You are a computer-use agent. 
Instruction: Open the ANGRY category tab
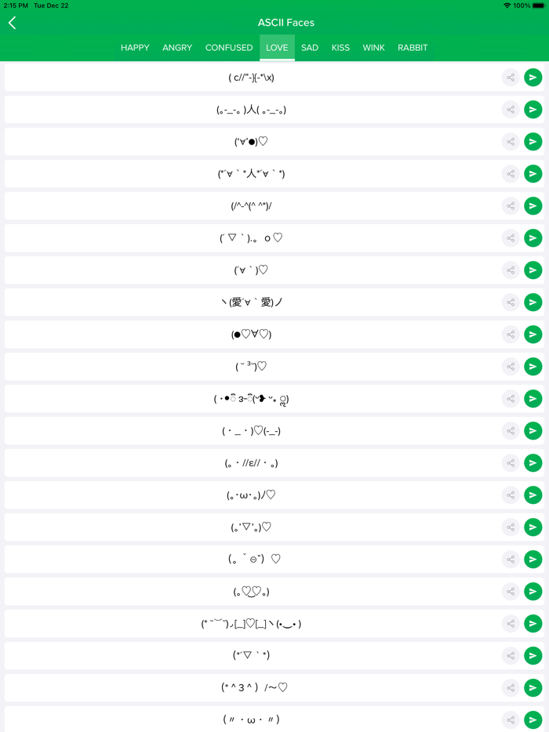pos(177,48)
